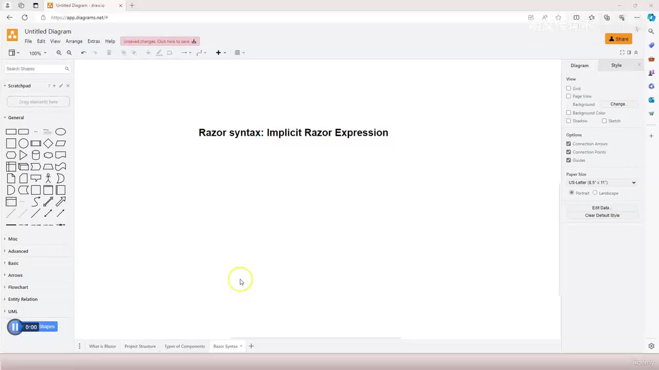
Task: Enable the Page View checkbox
Action: 568,96
